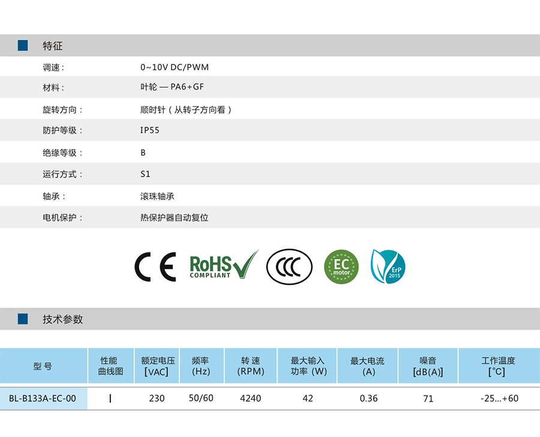Select the 技术参数 section header
Image resolution: width=540 pixels, height=437 pixels.
63,319
